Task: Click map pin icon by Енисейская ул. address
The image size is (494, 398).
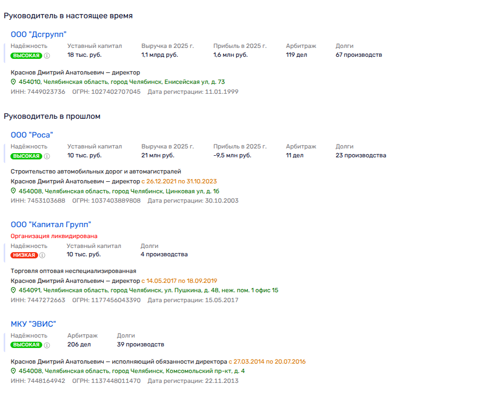Action: tap(14, 82)
